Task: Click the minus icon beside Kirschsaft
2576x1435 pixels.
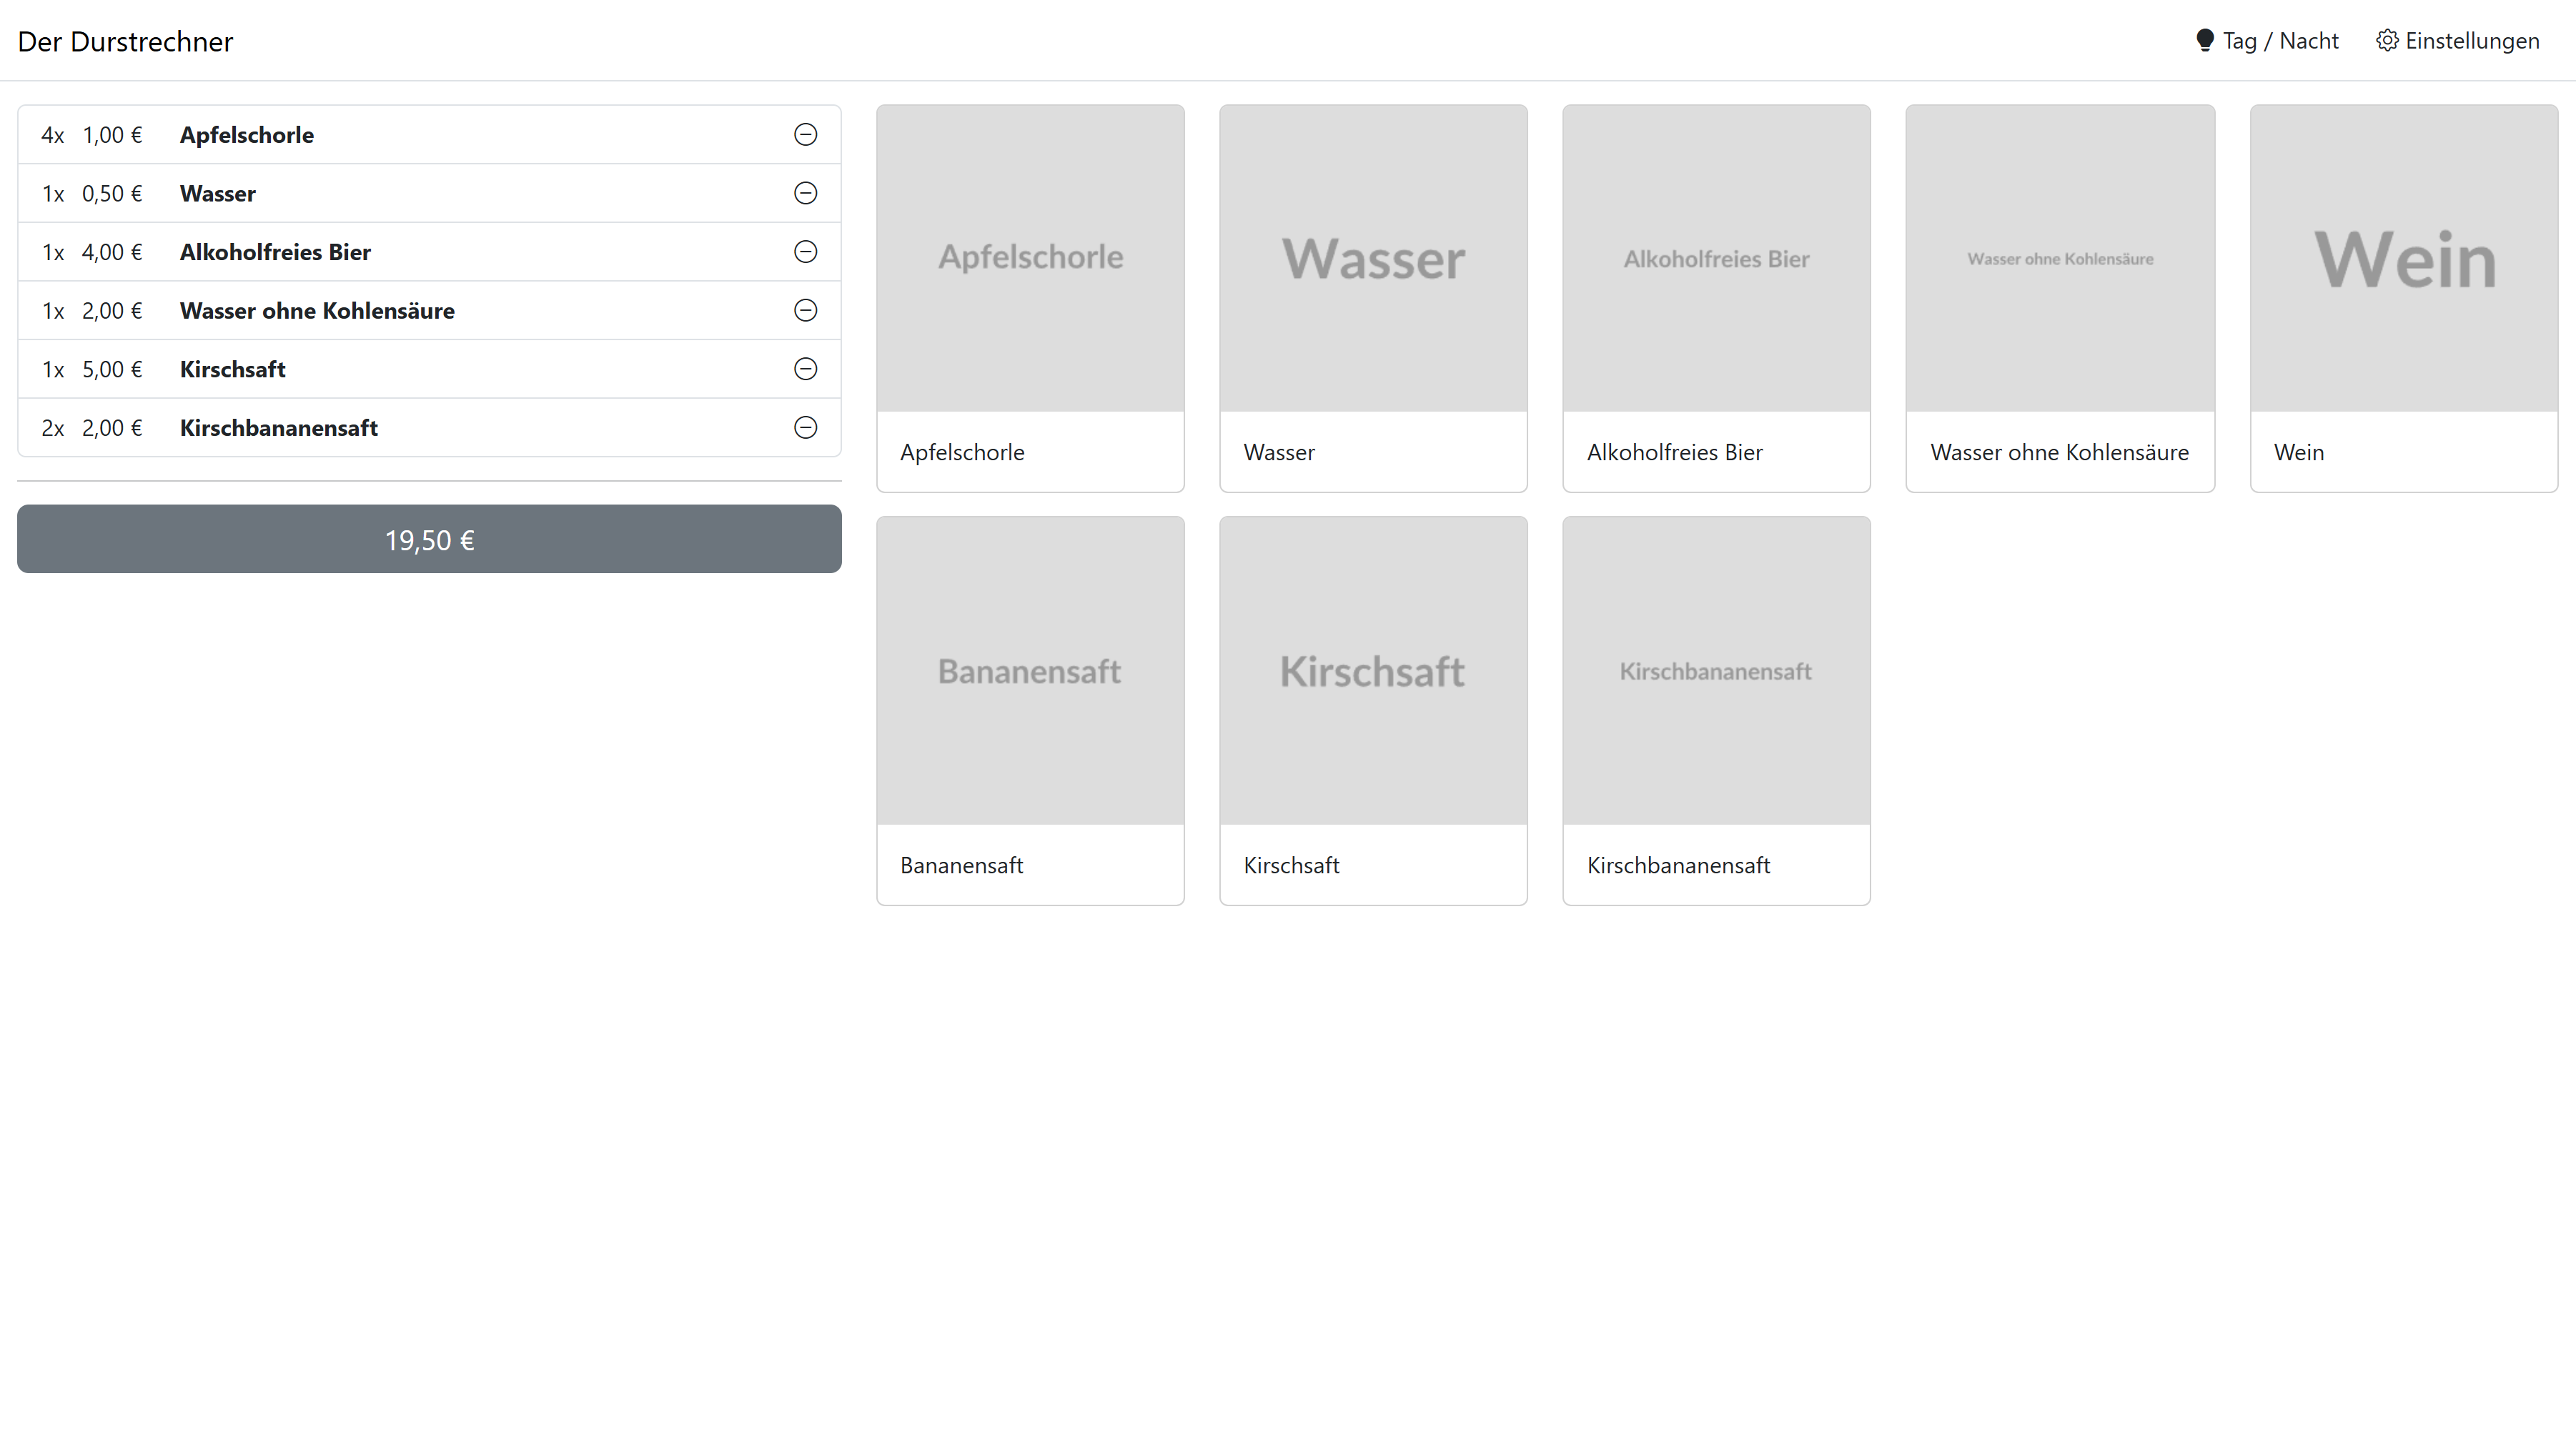Action: [805, 369]
